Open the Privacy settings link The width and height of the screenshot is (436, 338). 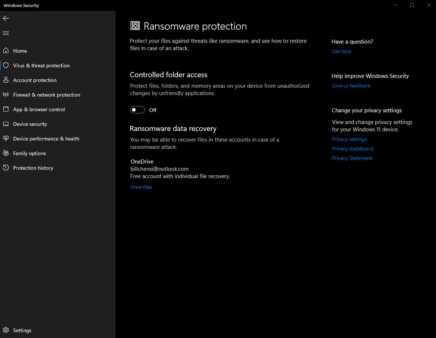pyautogui.click(x=349, y=139)
